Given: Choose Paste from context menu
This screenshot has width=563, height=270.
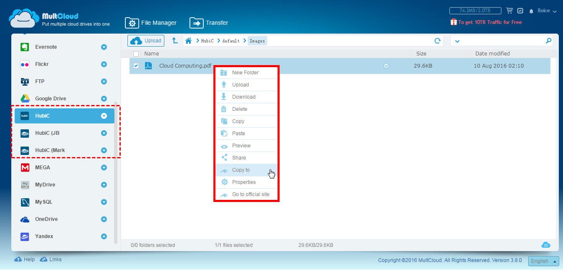Looking at the screenshot, I should (x=246, y=134).
